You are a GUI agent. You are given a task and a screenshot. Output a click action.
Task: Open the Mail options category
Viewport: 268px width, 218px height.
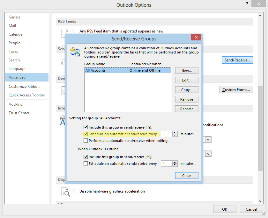click(27, 26)
